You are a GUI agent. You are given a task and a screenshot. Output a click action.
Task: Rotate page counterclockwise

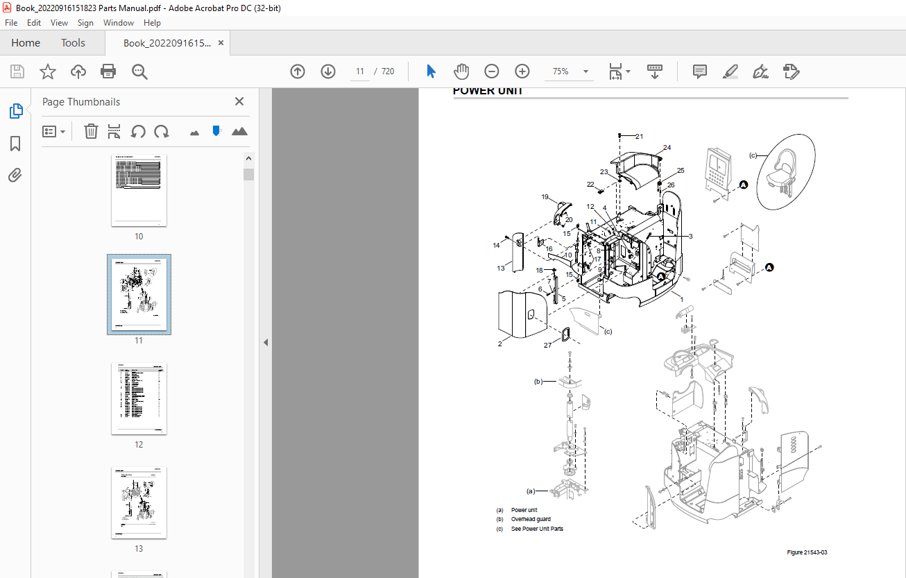(138, 131)
